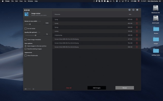Click the Bluetooth icon in menu bar
This screenshot has height=101, width=163.
pyautogui.click(x=120, y=1)
